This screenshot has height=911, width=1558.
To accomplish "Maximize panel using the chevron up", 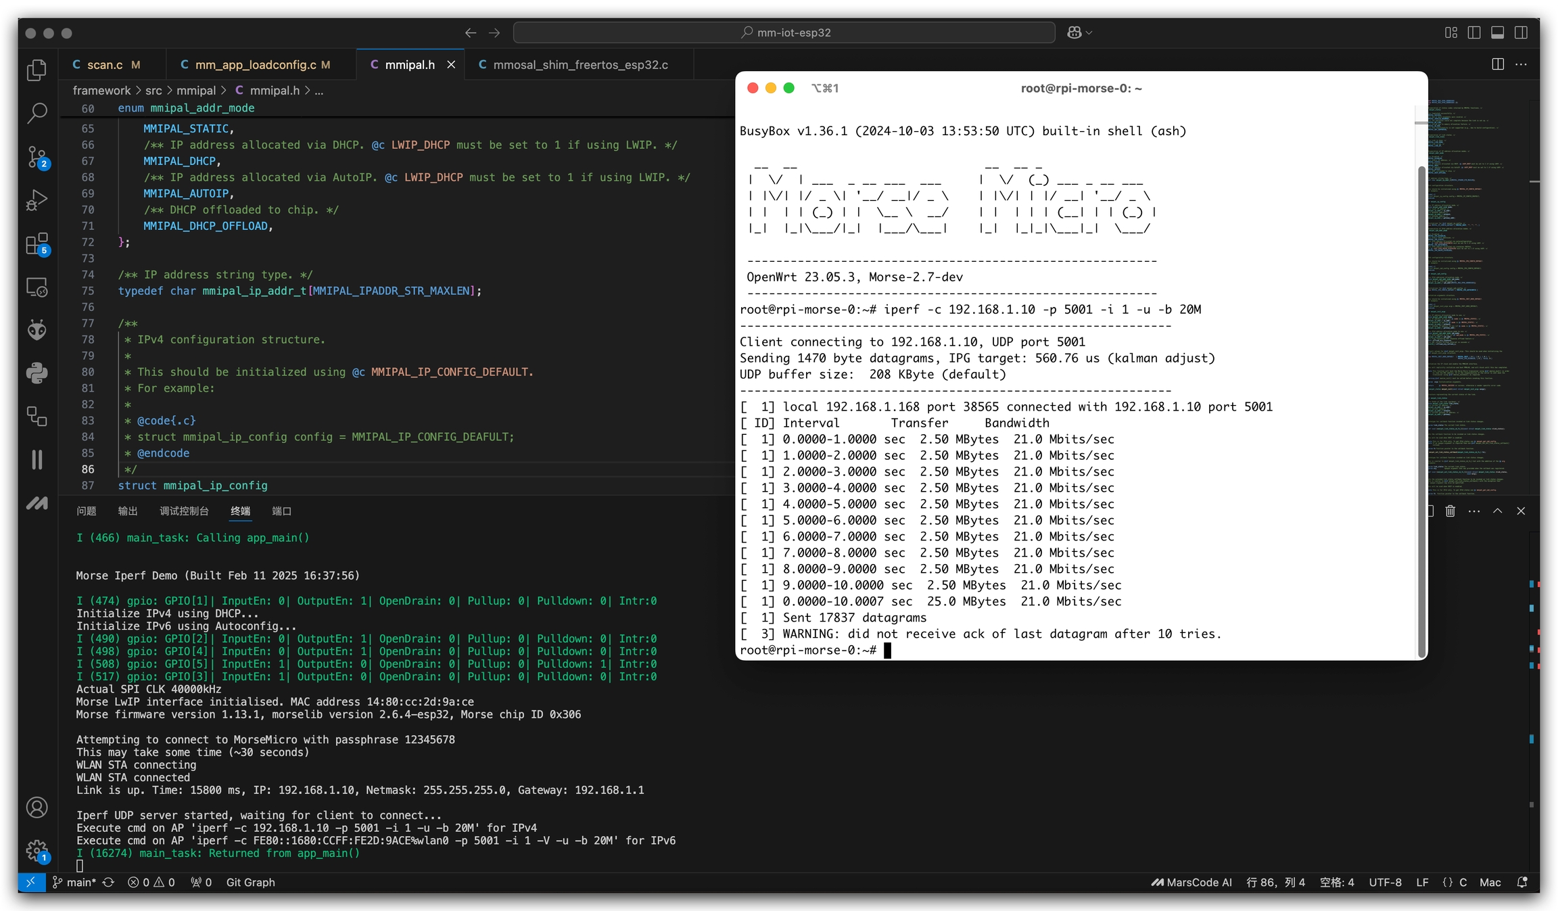I will (1497, 511).
